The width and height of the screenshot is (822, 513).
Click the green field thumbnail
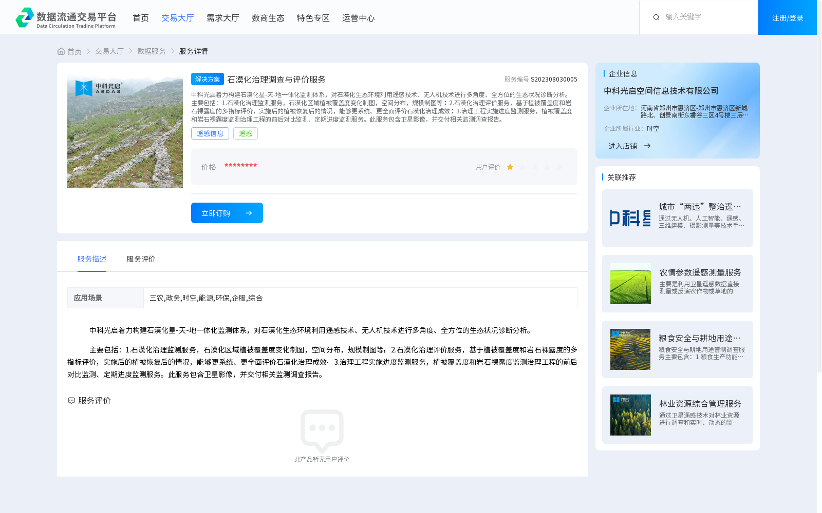[630, 284]
